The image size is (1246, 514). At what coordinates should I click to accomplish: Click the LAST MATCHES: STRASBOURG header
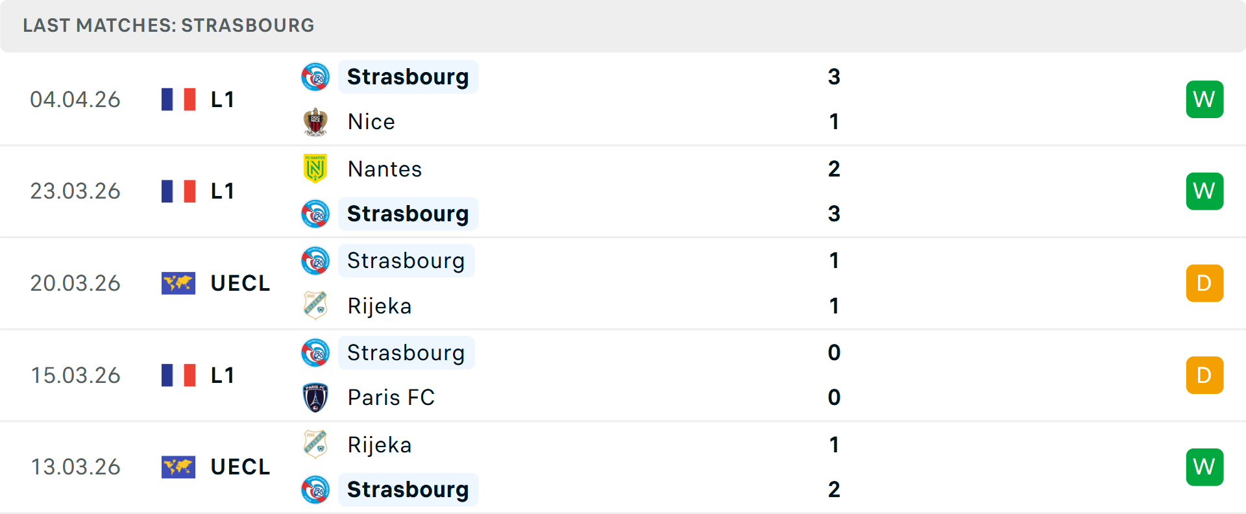[x=168, y=25]
